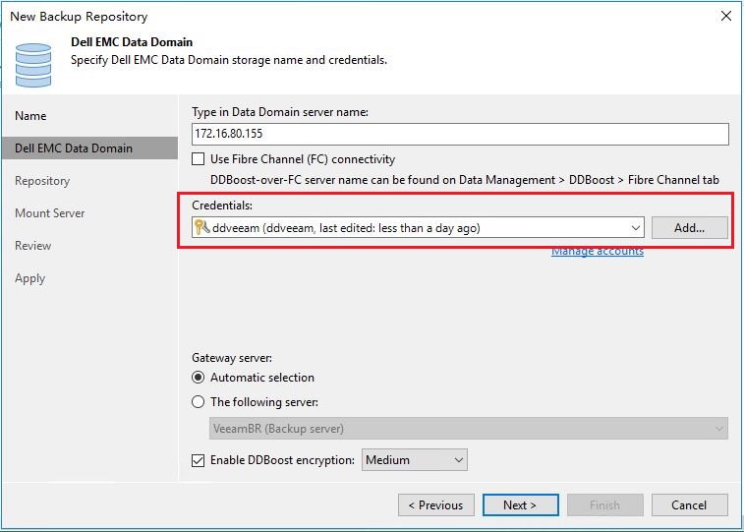Switch to the Mount Server step
Image resolution: width=744 pixels, height=532 pixels.
[x=50, y=213]
